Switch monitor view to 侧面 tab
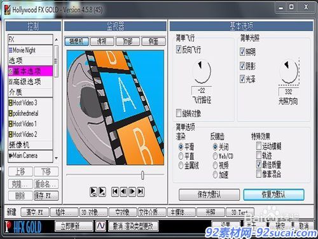 [154, 41]
